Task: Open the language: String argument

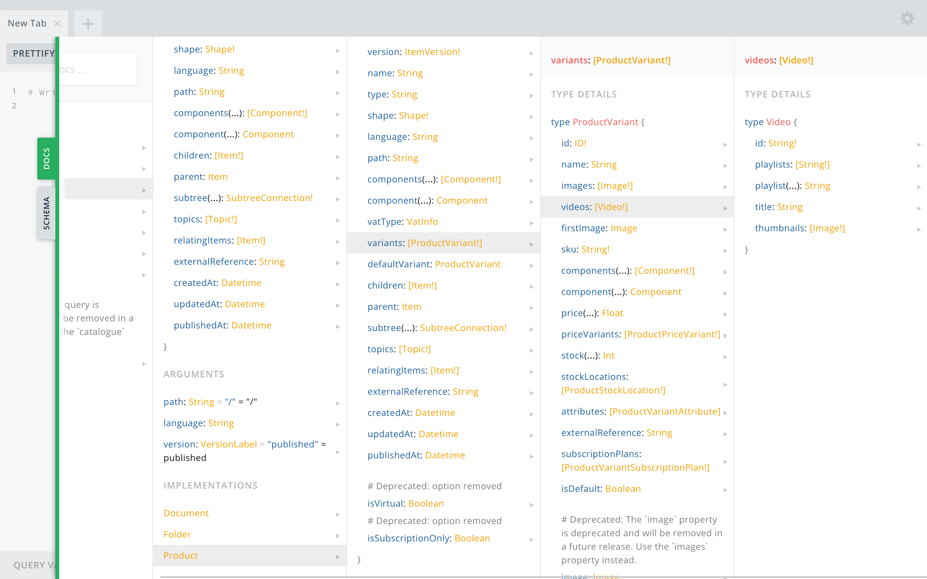Action: (x=250, y=423)
